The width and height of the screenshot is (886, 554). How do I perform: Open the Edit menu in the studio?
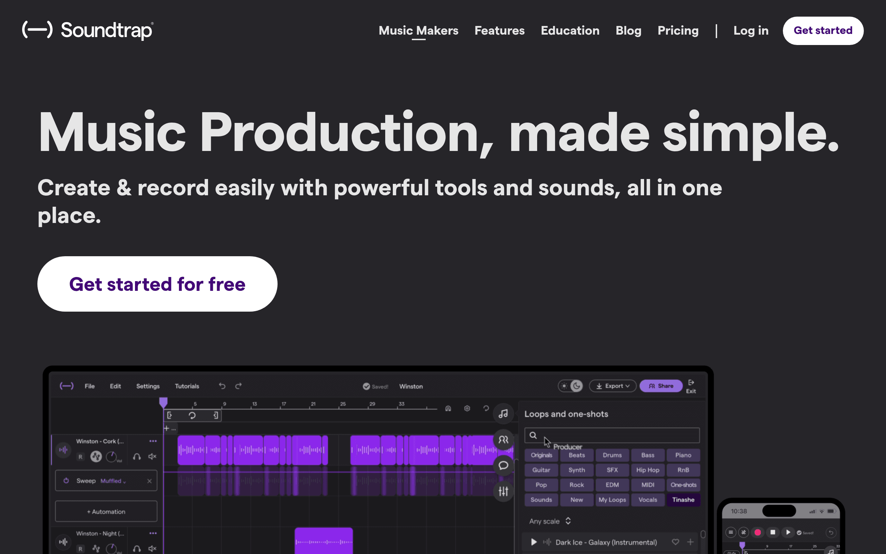click(115, 386)
